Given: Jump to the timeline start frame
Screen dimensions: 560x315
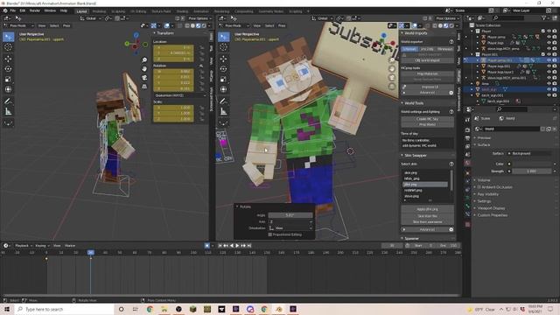Looking at the screenshot, I should (220, 246).
